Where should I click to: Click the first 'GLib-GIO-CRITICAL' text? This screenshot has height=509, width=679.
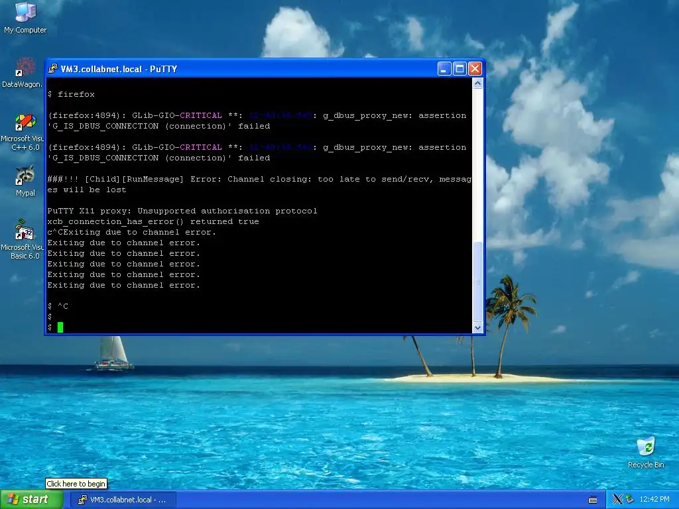(176, 115)
